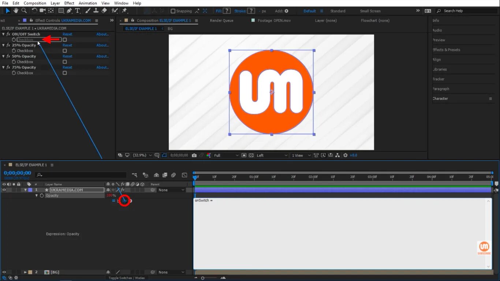Open the Animation menu
The image size is (500, 281).
(88, 3)
